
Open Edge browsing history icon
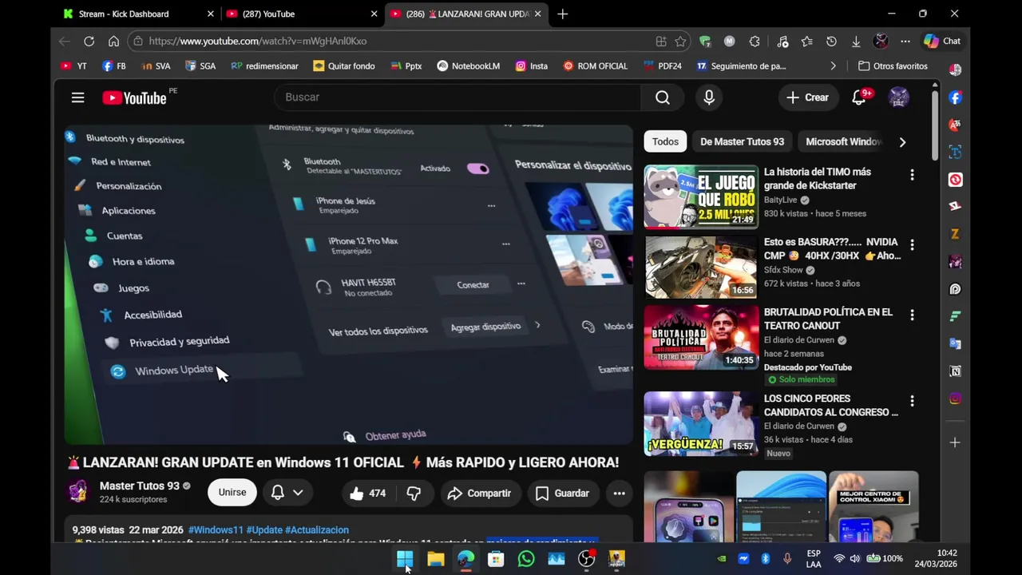click(x=831, y=41)
